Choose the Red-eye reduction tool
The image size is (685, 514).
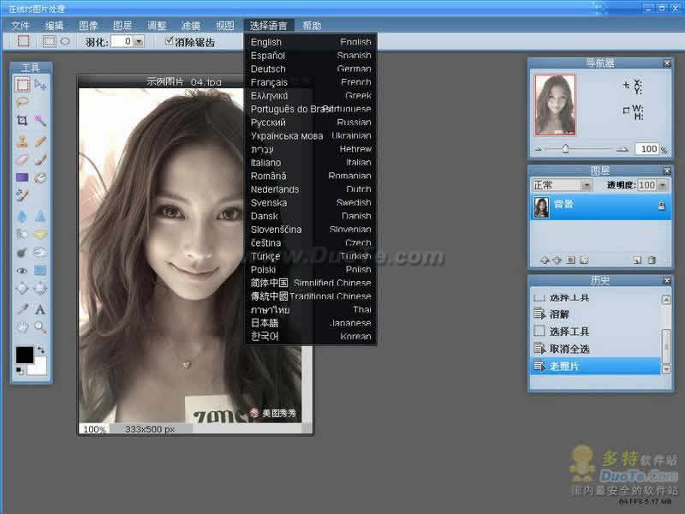[22, 271]
